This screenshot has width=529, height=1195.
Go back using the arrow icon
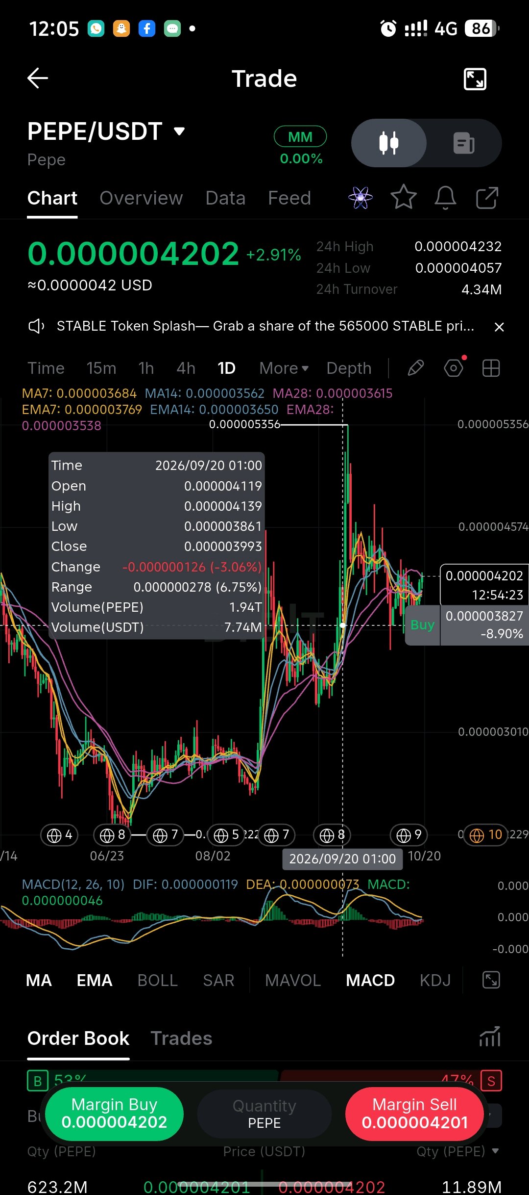click(x=37, y=78)
